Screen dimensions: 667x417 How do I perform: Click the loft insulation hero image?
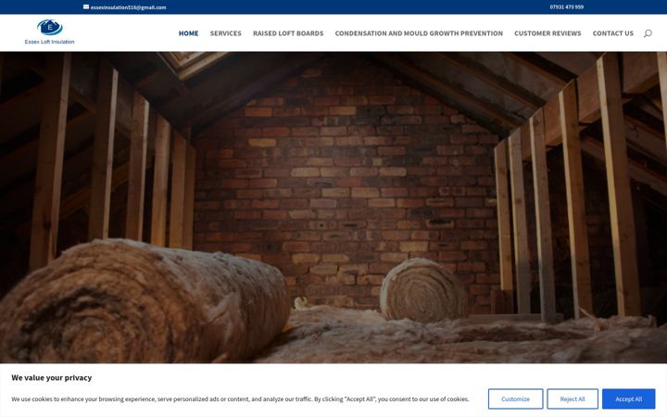(x=333, y=208)
